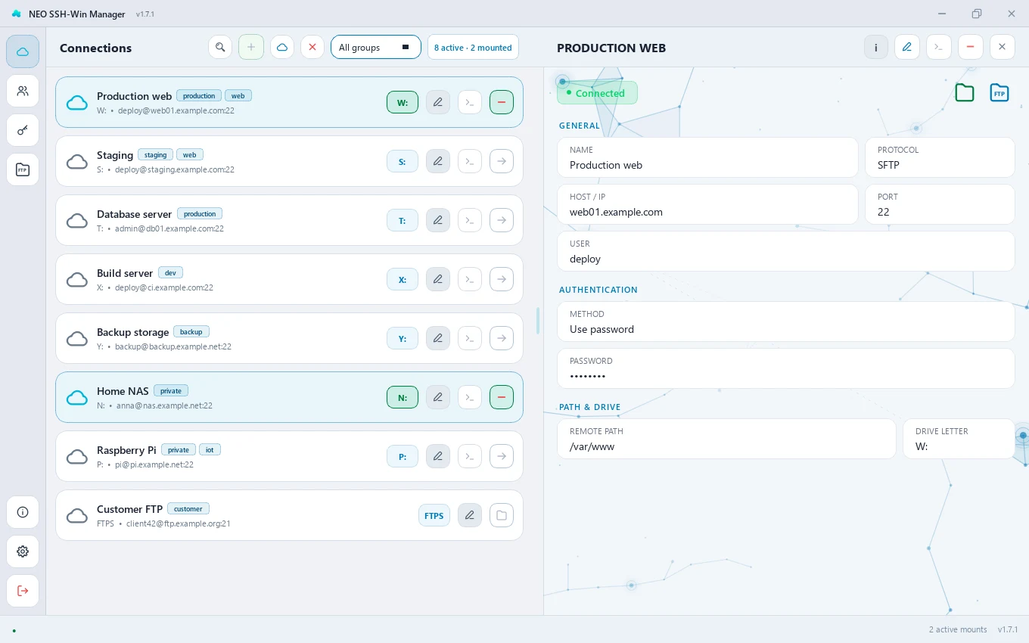
Task: Click the cloud mount-all toolbar icon
Action: (x=281, y=47)
